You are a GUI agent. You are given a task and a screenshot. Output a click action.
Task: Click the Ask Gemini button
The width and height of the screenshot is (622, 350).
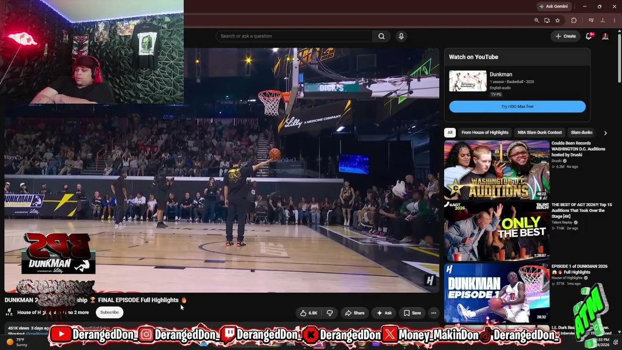553,6
